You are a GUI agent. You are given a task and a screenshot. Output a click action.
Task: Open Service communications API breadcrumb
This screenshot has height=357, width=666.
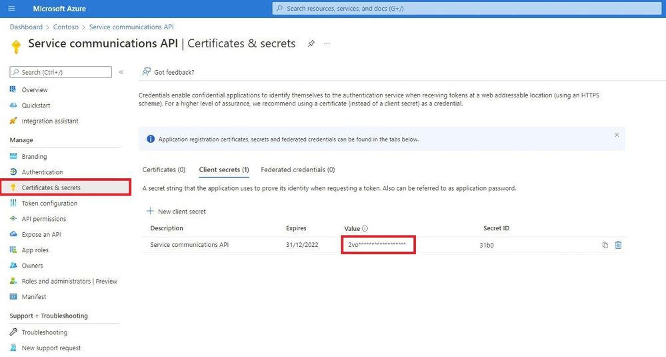coord(131,27)
